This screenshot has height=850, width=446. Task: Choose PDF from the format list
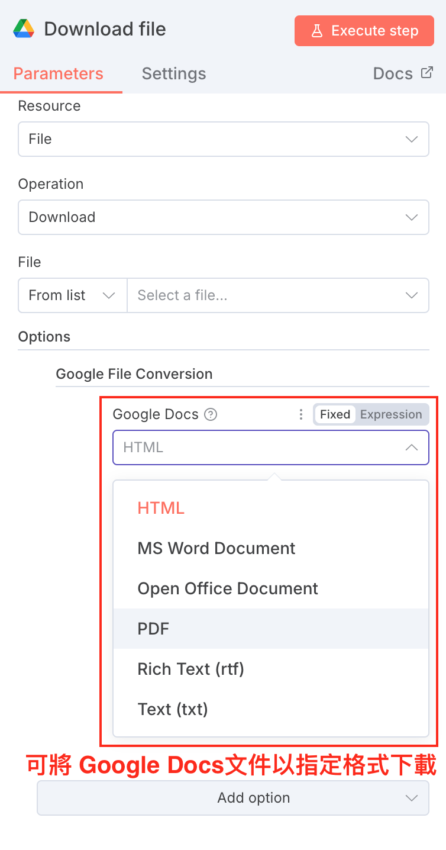pos(271,629)
